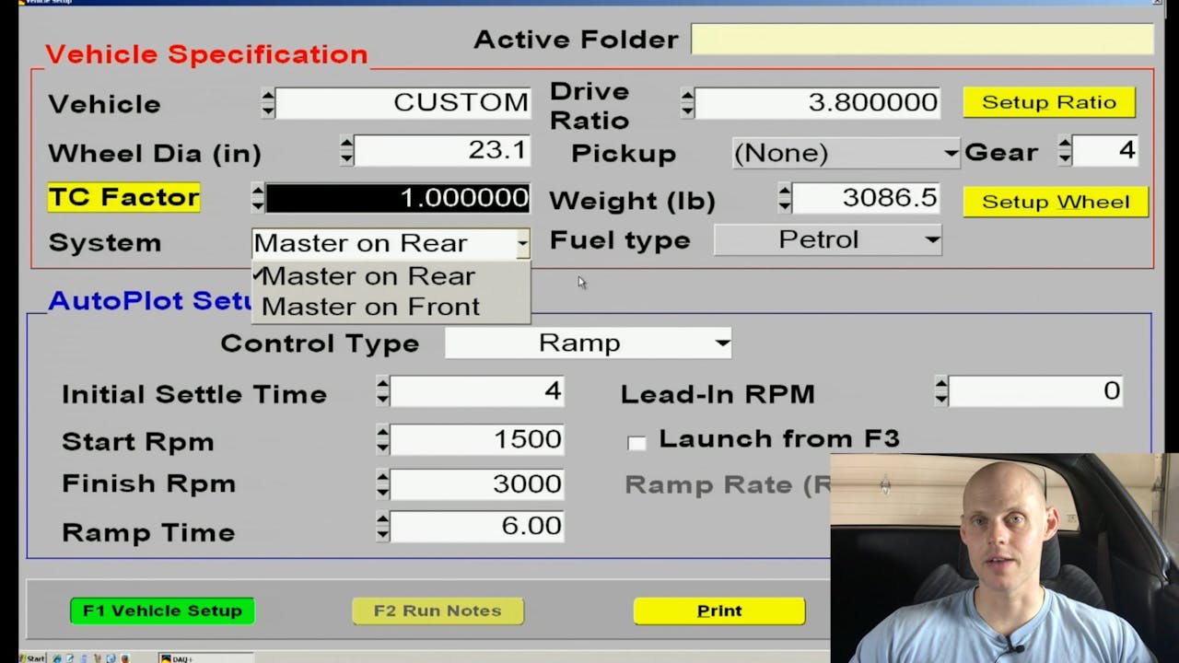Click the Start Rpm spinner arrows
Viewport: 1179px width, 663px height.
[383, 439]
